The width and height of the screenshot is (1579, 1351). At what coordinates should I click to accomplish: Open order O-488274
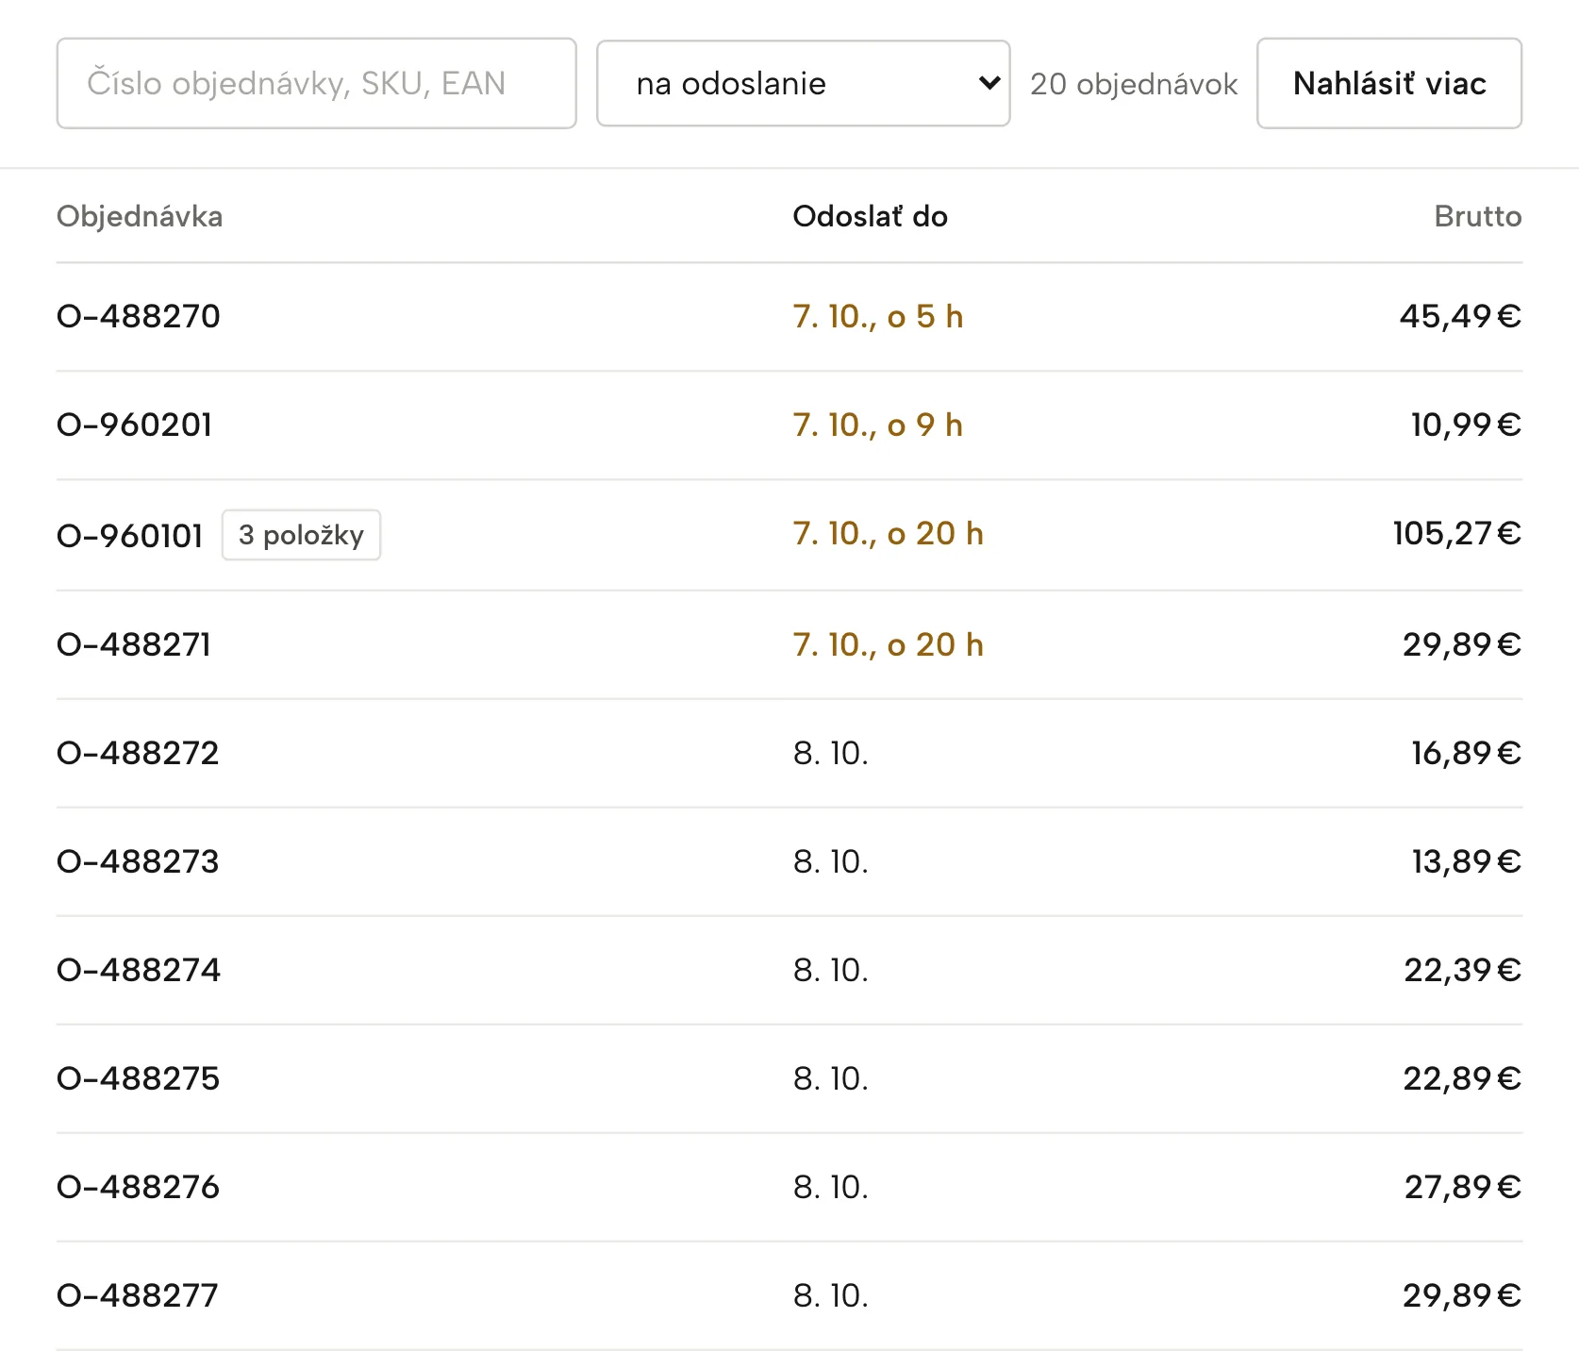point(139,970)
